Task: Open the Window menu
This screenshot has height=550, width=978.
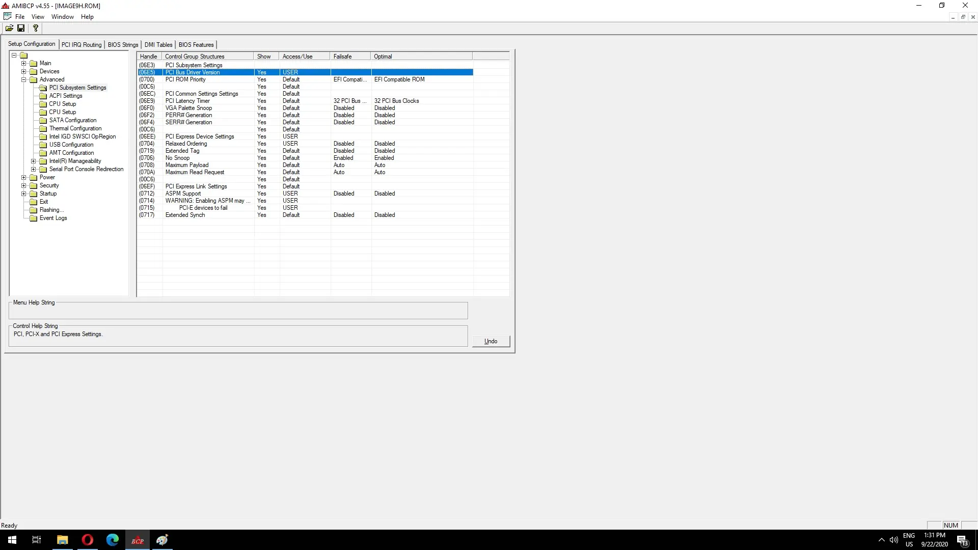Action: 63,17
